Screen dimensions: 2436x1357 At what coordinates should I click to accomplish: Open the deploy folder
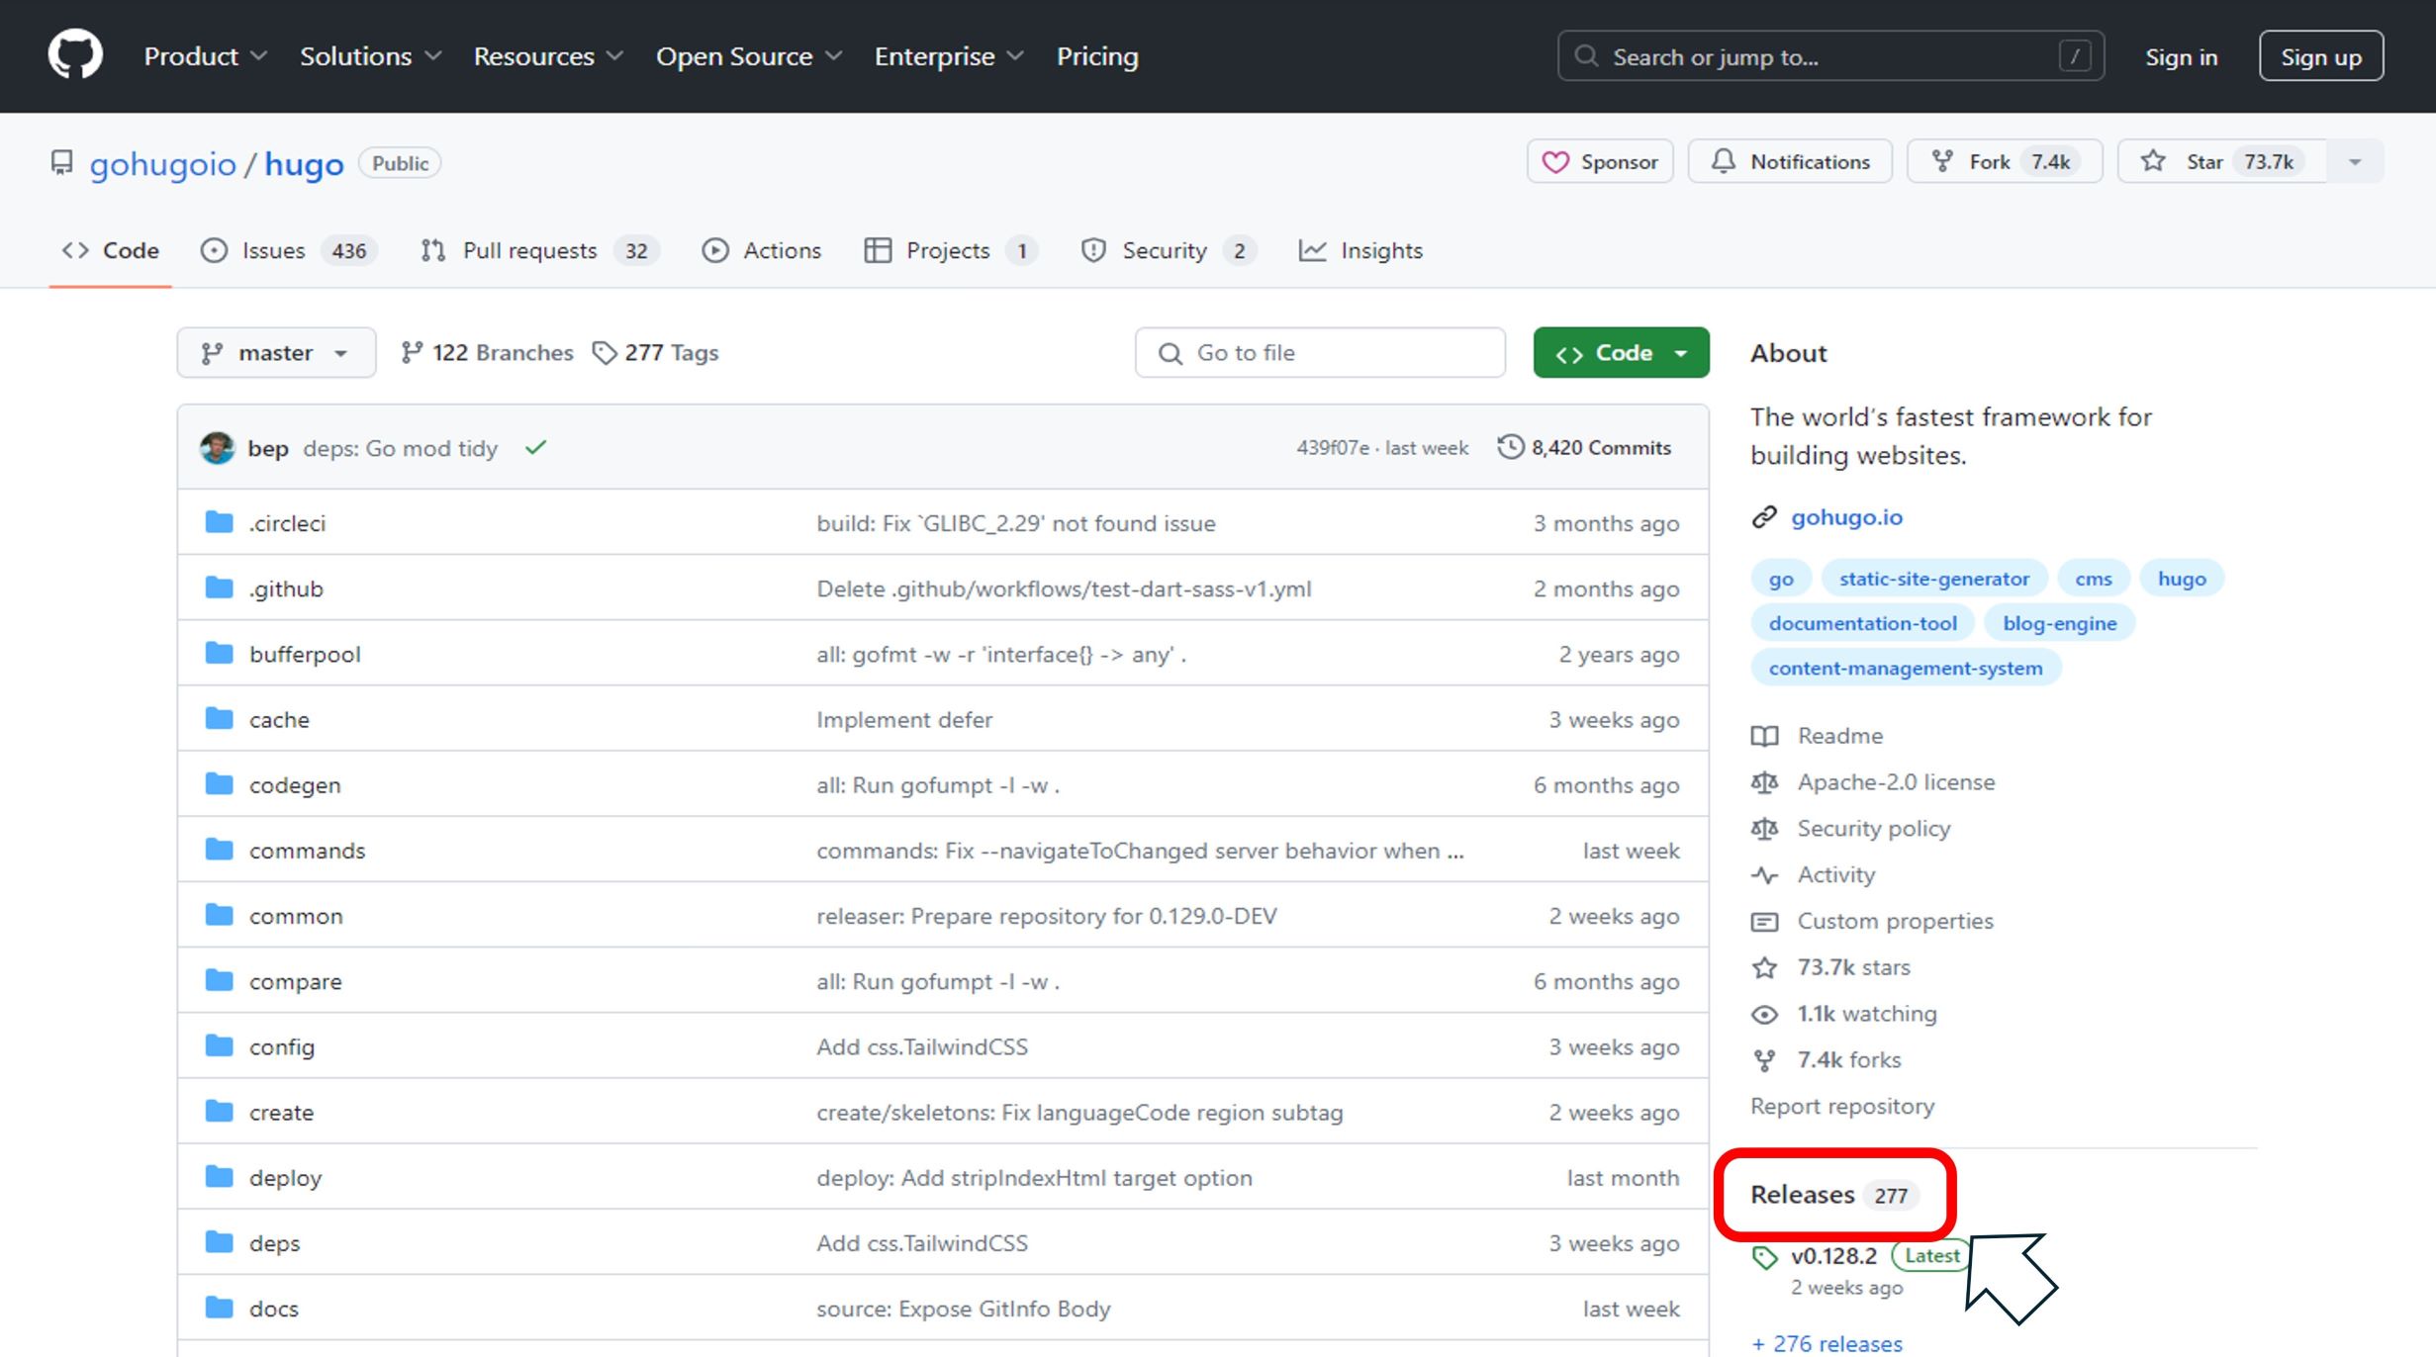click(x=285, y=1178)
